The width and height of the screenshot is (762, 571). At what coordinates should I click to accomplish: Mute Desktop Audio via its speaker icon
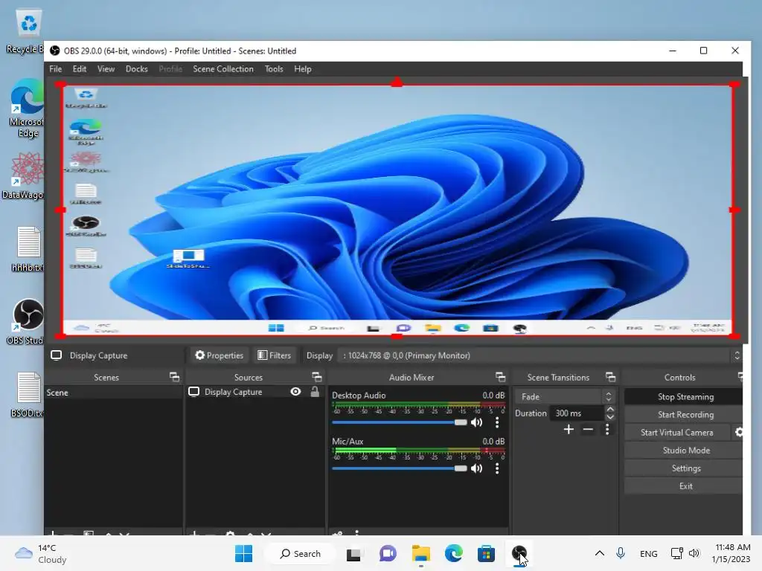(477, 422)
